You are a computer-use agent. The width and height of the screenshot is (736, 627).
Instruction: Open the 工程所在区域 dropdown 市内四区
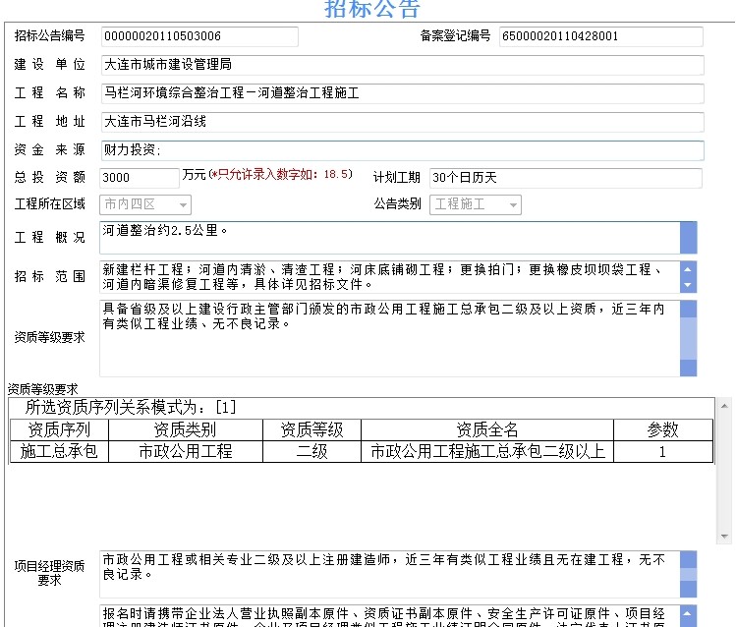145,204
